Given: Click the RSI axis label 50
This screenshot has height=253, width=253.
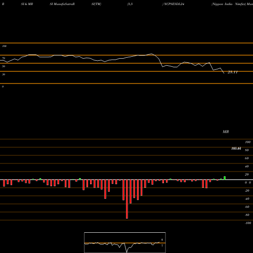Looking at the screenshot, I should tap(4, 66).
